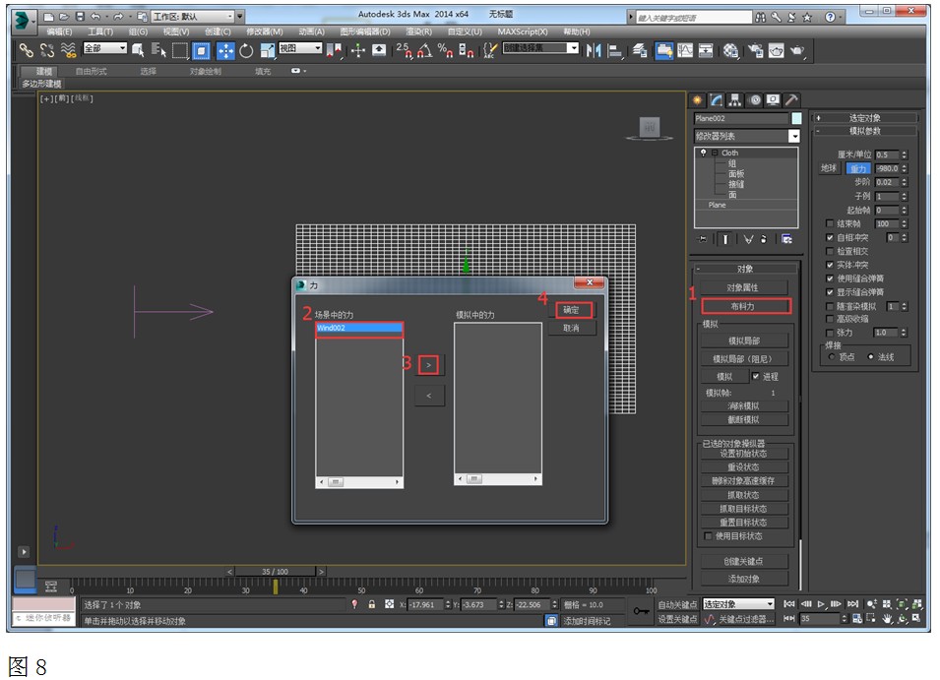The image size is (940, 680).
Task: Open the Curve Editor from the toolbar
Action: 685,51
